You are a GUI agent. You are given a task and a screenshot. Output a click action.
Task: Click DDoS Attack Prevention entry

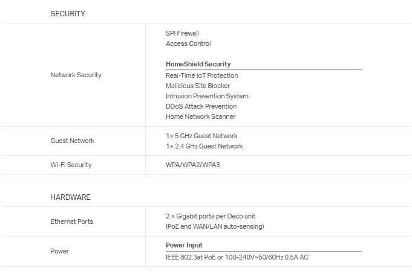(x=201, y=106)
